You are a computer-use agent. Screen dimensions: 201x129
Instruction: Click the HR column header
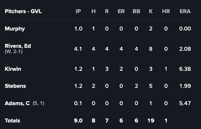click(166, 11)
